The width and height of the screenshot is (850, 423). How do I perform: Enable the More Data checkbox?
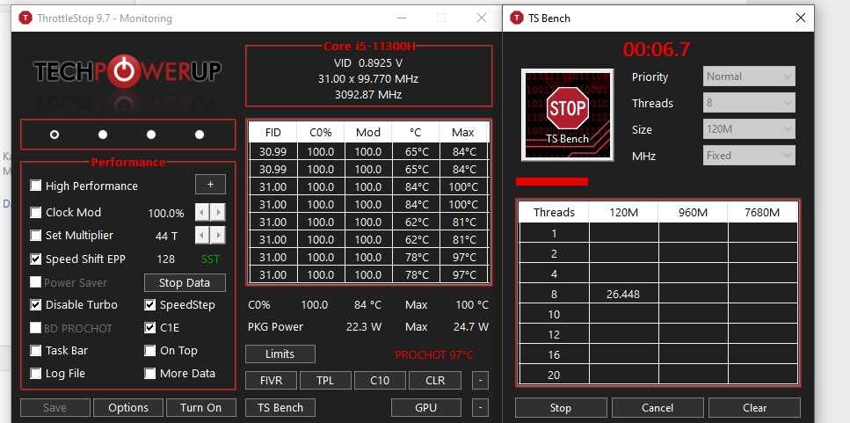click(150, 373)
